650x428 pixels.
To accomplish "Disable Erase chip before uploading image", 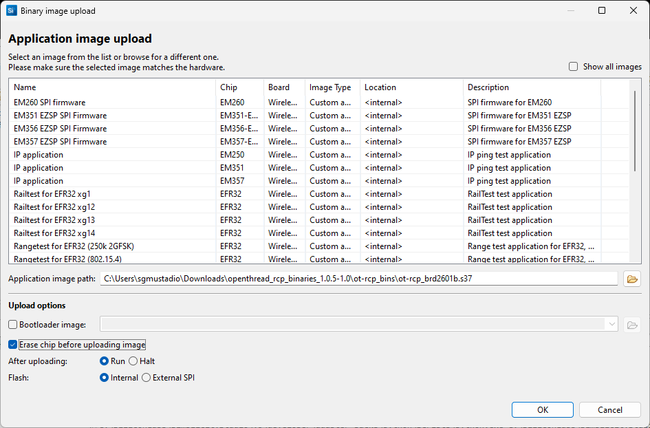I will coord(12,344).
